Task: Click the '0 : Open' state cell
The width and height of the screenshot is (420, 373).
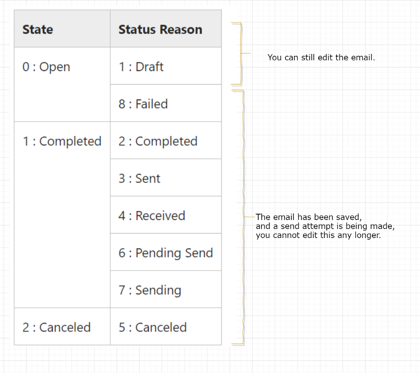Action: [x=62, y=85]
